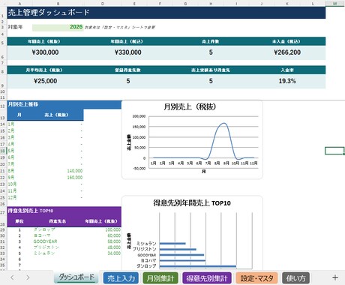Select the ダンロップ customer name cell

click(58, 229)
